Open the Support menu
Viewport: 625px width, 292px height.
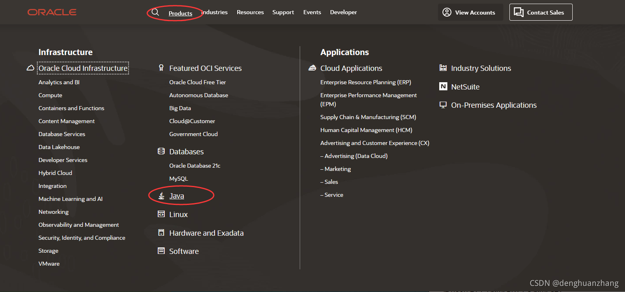click(283, 12)
